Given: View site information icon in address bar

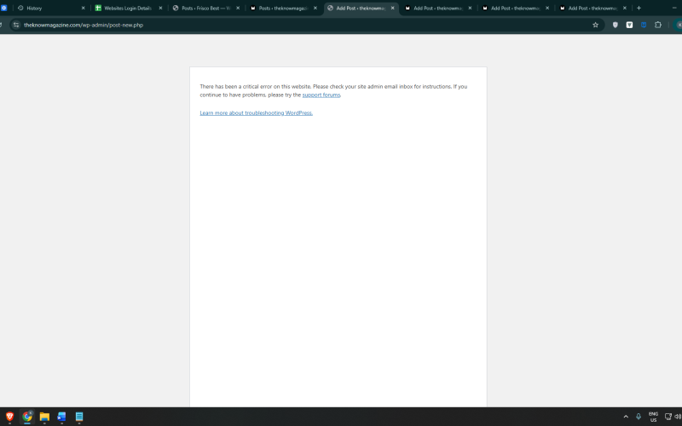Looking at the screenshot, I should click(x=16, y=25).
